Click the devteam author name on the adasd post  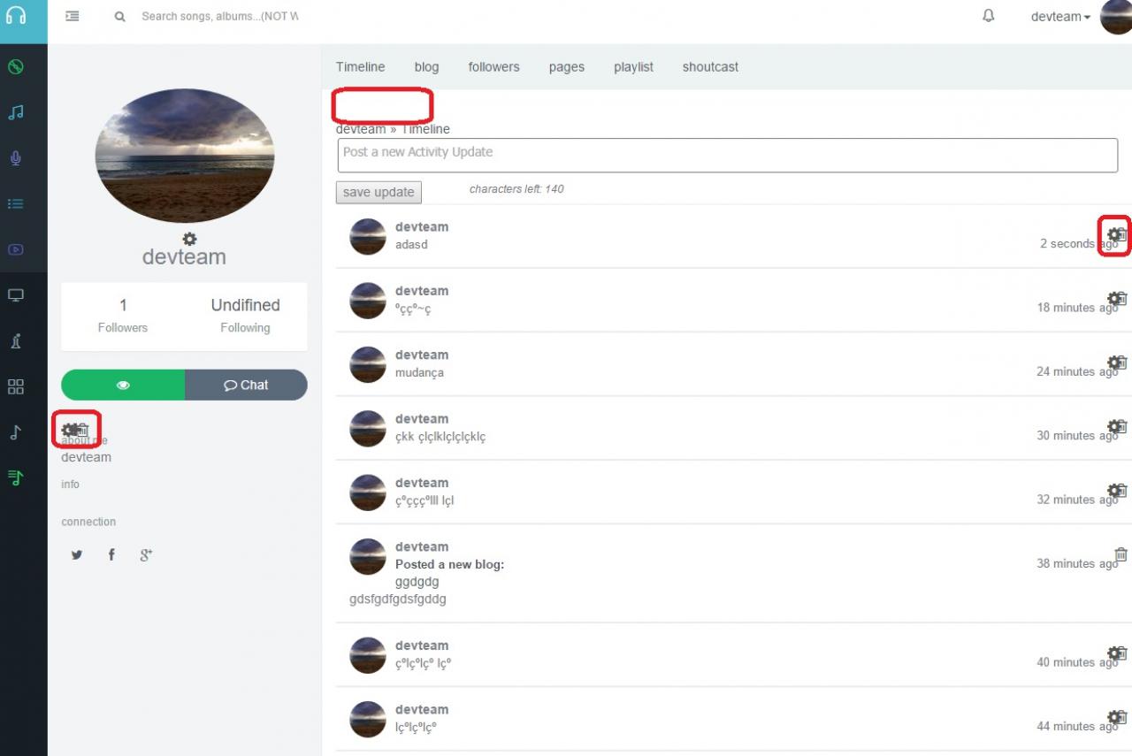coord(422,226)
